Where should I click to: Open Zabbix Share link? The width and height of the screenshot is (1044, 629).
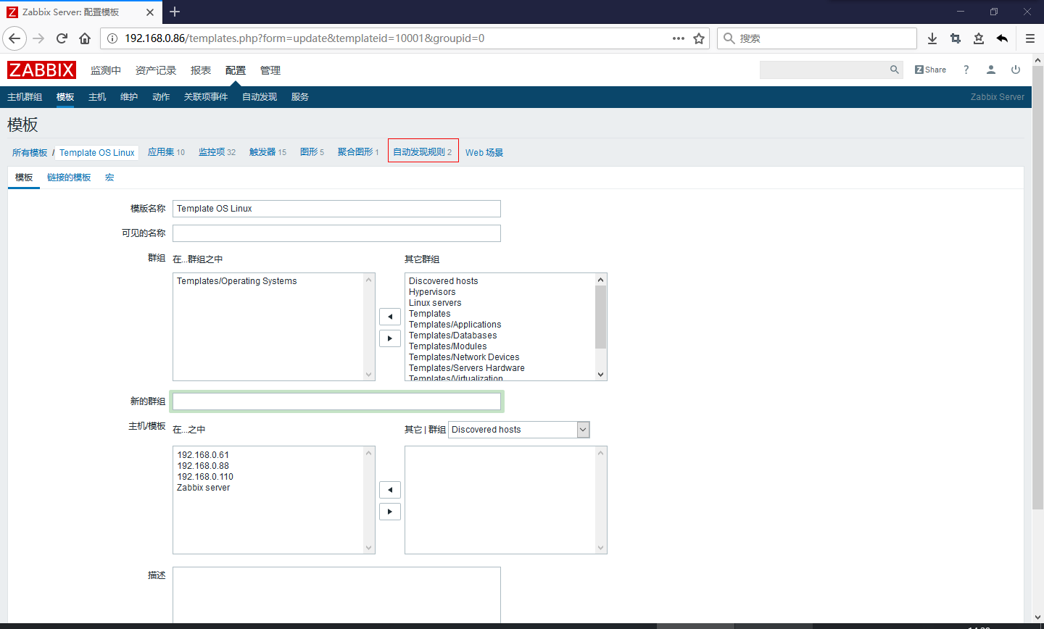click(930, 70)
